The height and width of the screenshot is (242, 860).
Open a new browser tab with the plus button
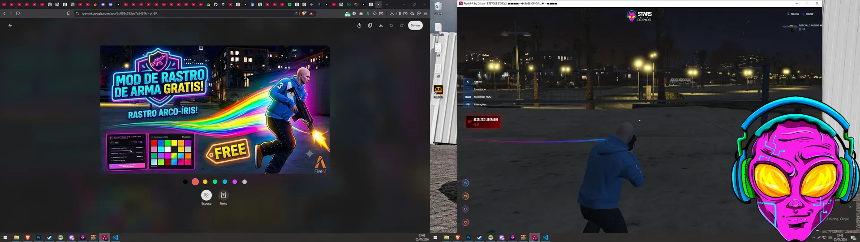point(387,4)
